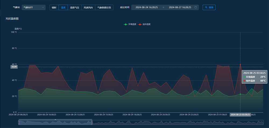Click the left handle of zoom slider
The image size is (269, 128).
pos(19,122)
